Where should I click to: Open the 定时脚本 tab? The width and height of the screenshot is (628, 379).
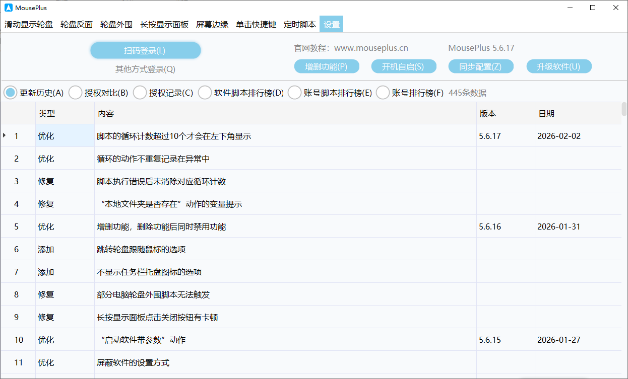click(x=300, y=24)
